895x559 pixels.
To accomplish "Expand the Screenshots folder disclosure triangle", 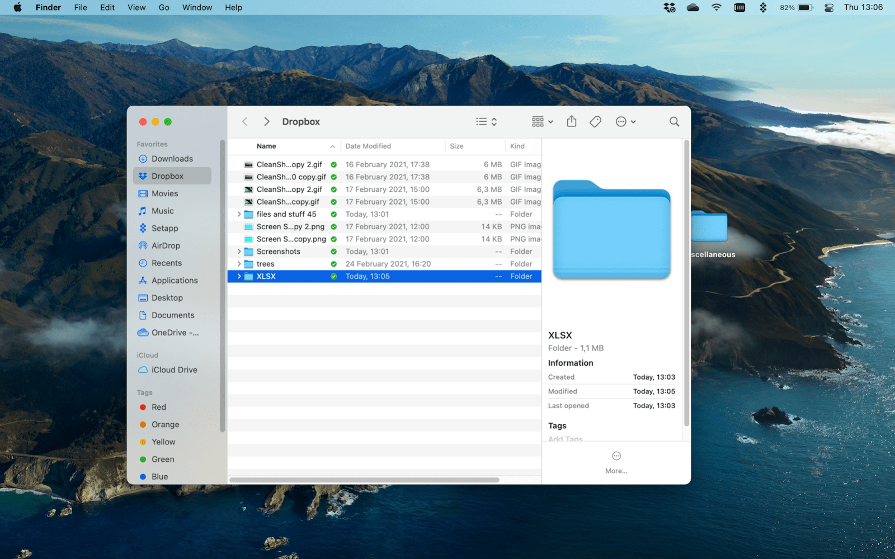I will tap(239, 252).
